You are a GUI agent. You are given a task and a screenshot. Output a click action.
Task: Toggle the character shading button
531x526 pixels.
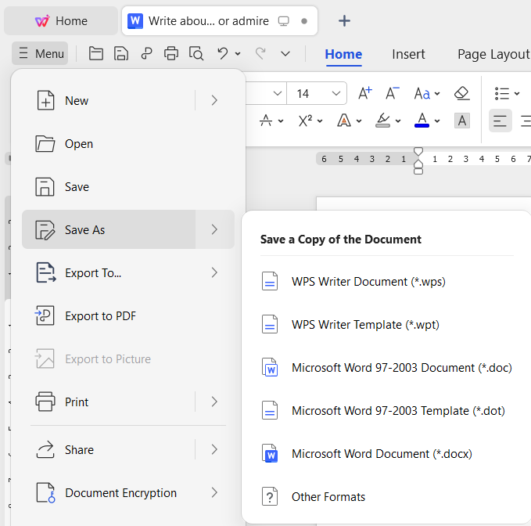pyautogui.click(x=462, y=121)
